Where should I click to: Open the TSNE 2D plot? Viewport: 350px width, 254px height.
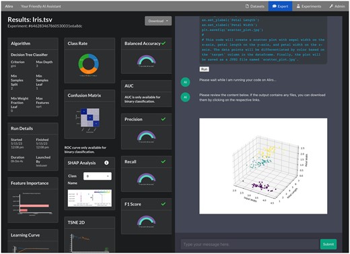pyautogui.click(x=90, y=243)
